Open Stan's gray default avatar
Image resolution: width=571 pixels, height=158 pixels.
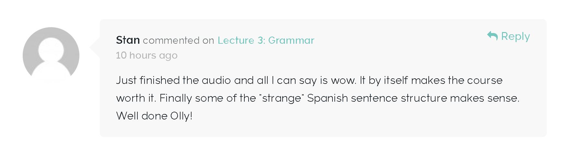tap(51, 55)
